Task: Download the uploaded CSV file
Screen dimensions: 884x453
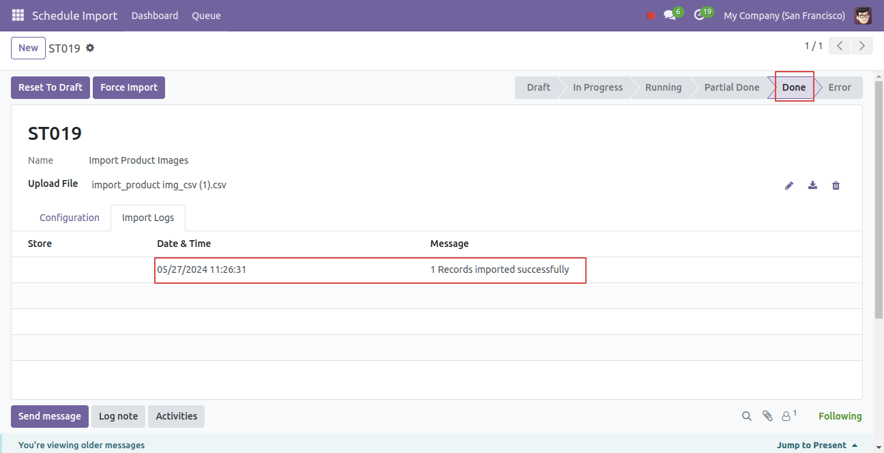Action: [812, 185]
